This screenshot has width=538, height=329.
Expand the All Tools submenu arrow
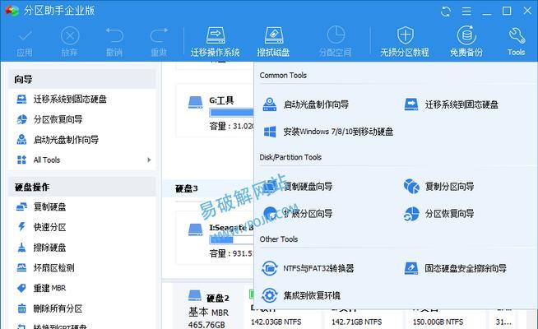coord(149,160)
